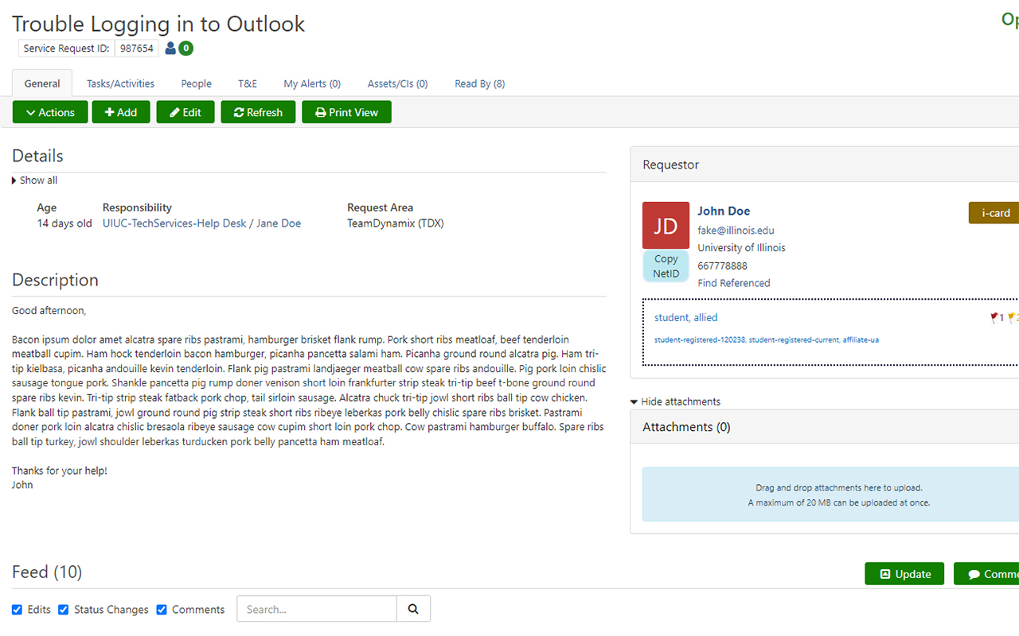Click the i-card button
1019x636 pixels.
(995, 212)
